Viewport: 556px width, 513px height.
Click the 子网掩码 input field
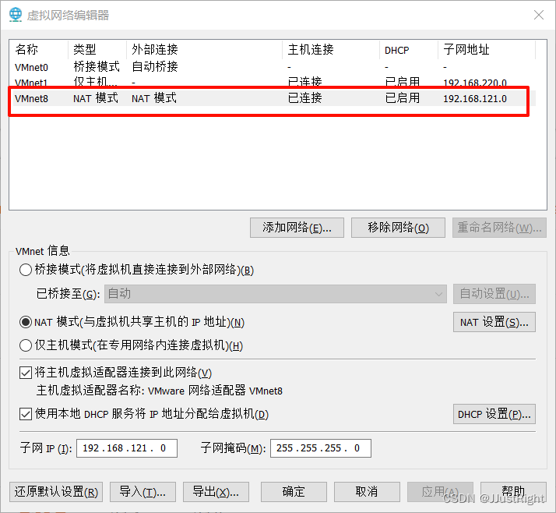321,448
